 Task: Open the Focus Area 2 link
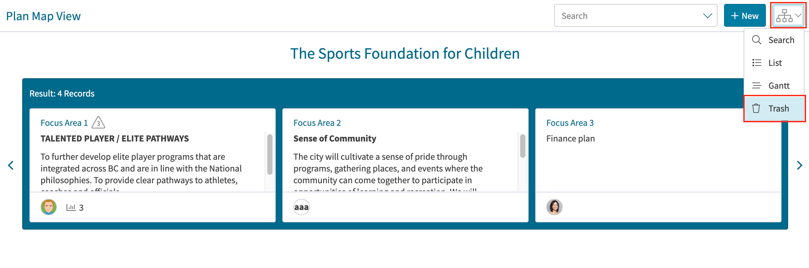tap(317, 123)
